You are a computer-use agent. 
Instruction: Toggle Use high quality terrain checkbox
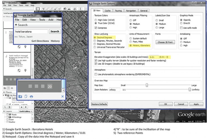tap(96, 61)
